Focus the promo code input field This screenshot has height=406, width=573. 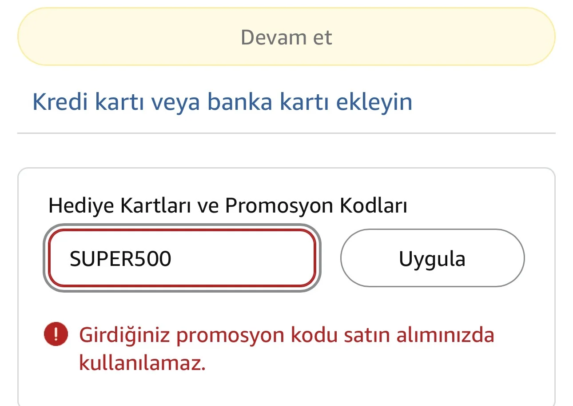tap(182, 258)
